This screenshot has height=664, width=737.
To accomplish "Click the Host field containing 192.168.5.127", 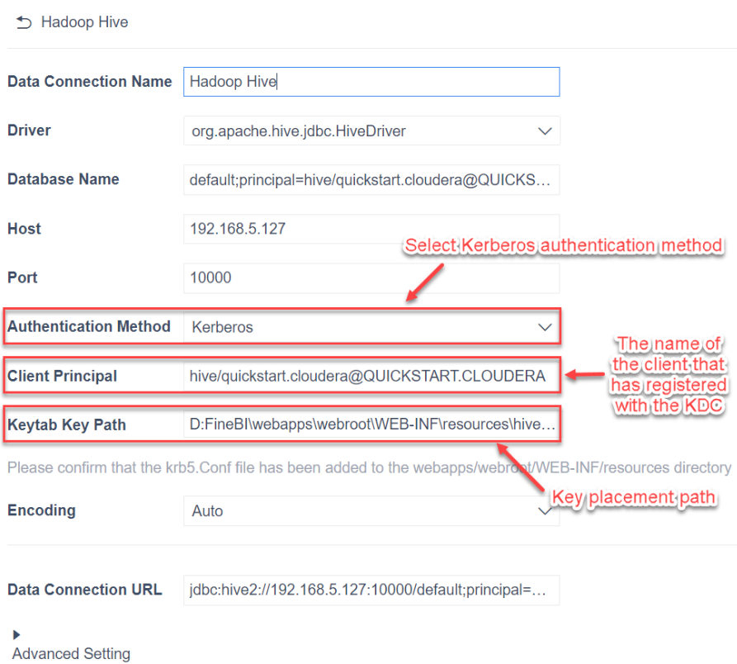I will (371, 229).
